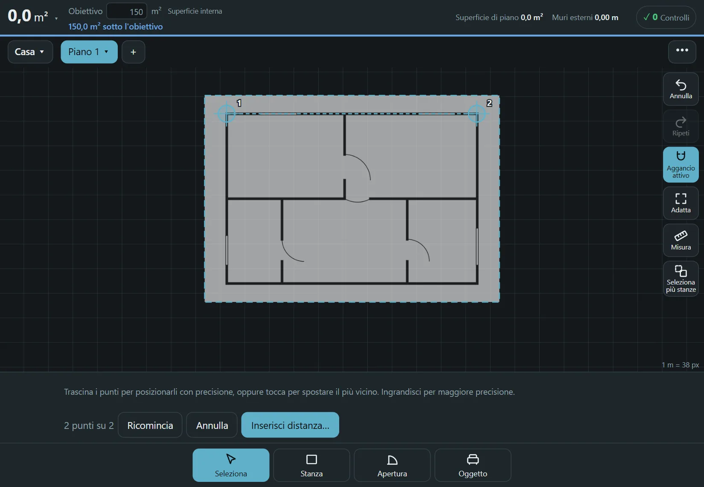This screenshot has height=487, width=704.
Task: Pick the Oggetto furniture tool
Action: tap(473, 465)
